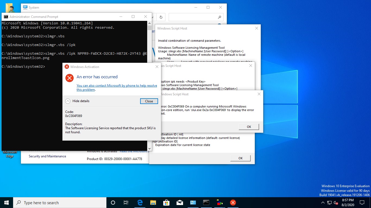Open Task View on the taskbar

pyautogui.click(x=126, y=203)
